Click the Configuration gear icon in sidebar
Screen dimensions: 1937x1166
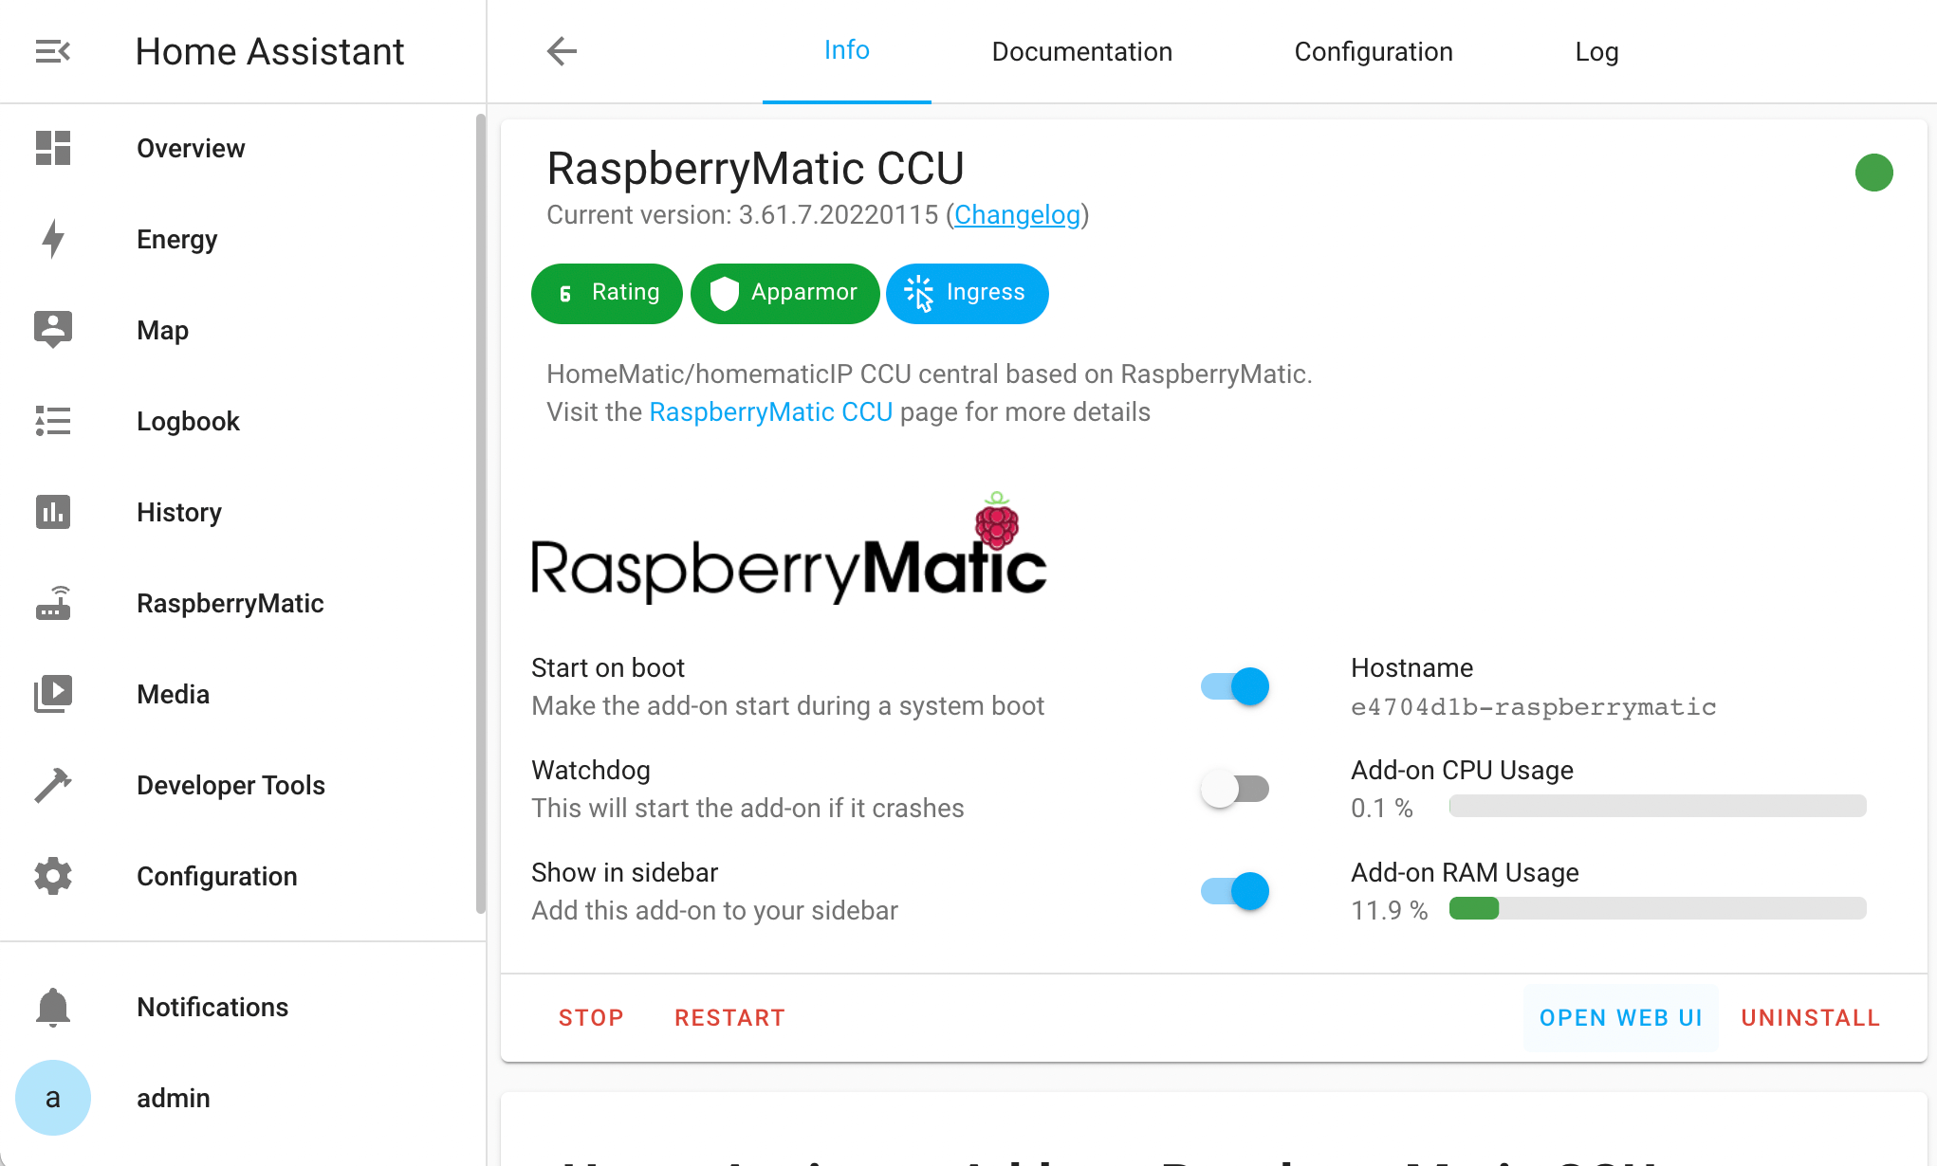click(53, 876)
